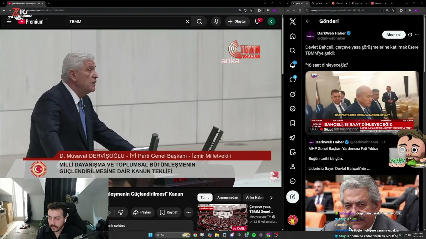426x239 pixels.
Task: Open extensions puzzle icon in X browser window
Action: [x=401, y=10]
